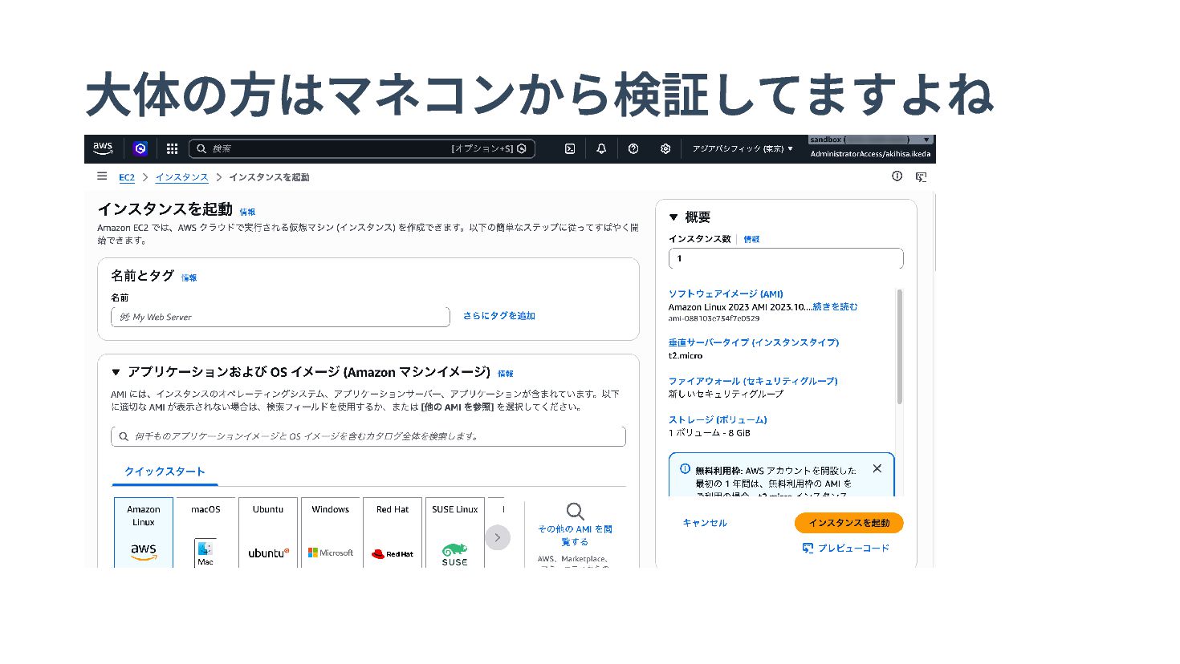The width and height of the screenshot is (1180, 664).
Task: Open the settings gear icon
Action: pyautogui.click(x=665, y=148)
